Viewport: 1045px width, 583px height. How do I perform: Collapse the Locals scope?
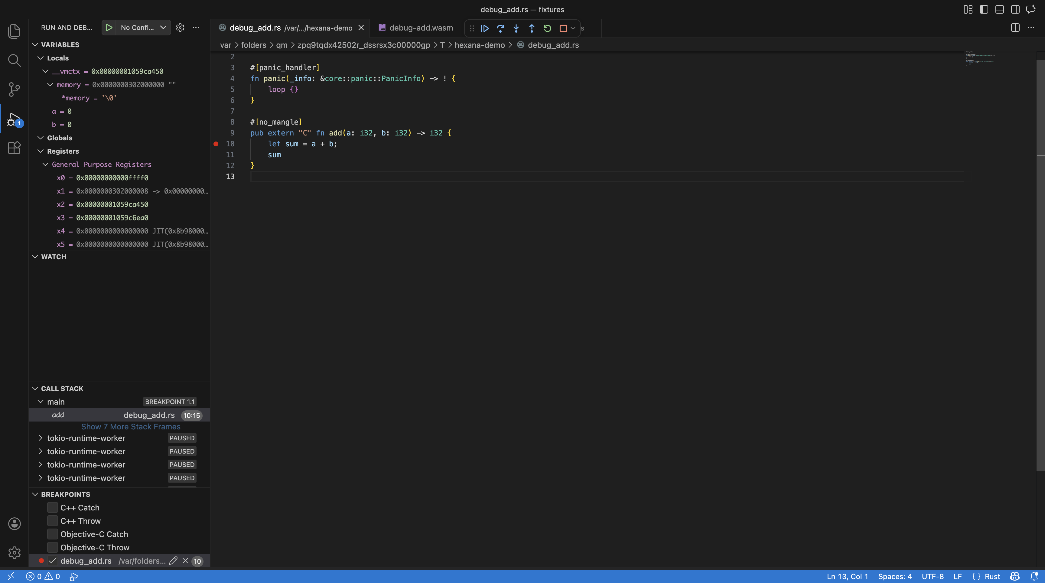[x=41, y=58]
